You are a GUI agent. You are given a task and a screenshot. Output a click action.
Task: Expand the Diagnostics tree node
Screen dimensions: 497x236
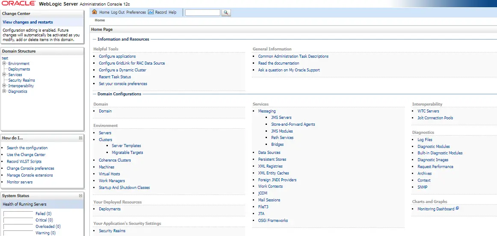(x=4, y=91)
